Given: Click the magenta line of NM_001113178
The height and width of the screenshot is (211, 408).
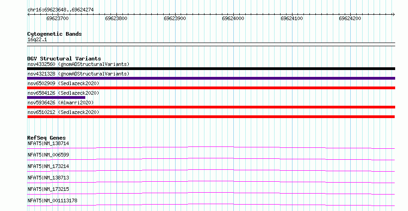Looking at the screenshot, I should coord(211,205).
